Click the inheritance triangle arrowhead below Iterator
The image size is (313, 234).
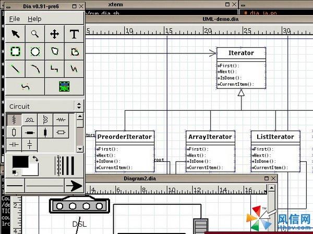(x=241, y=93)
